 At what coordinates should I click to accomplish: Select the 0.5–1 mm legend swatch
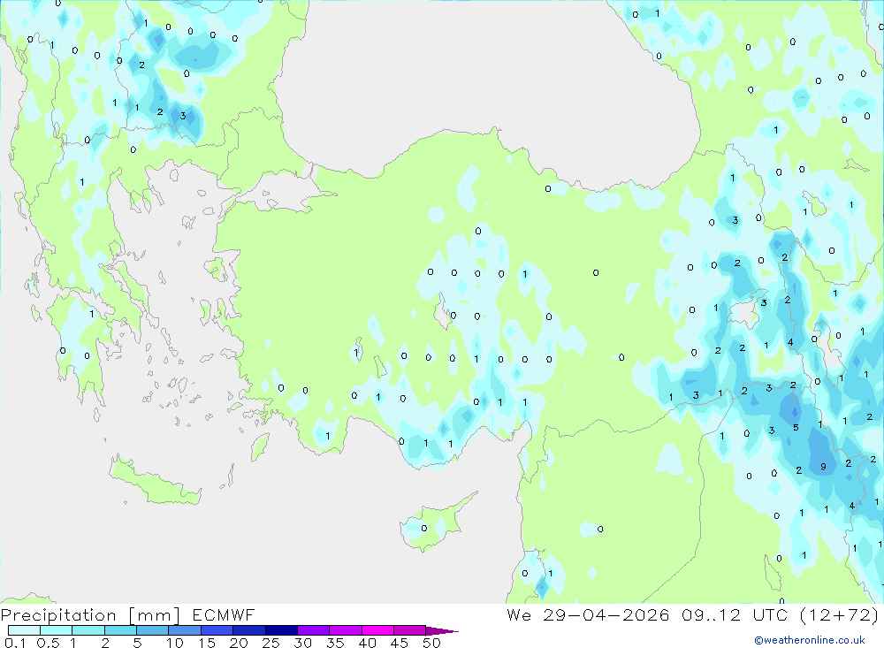coord(56,630)
